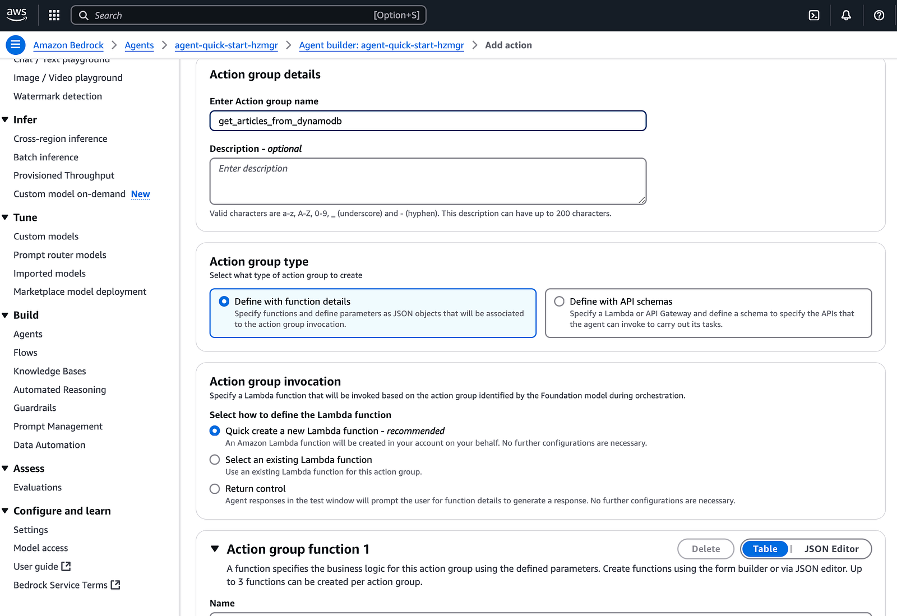Open Custom model on-demand

click(x=70, y=194)
